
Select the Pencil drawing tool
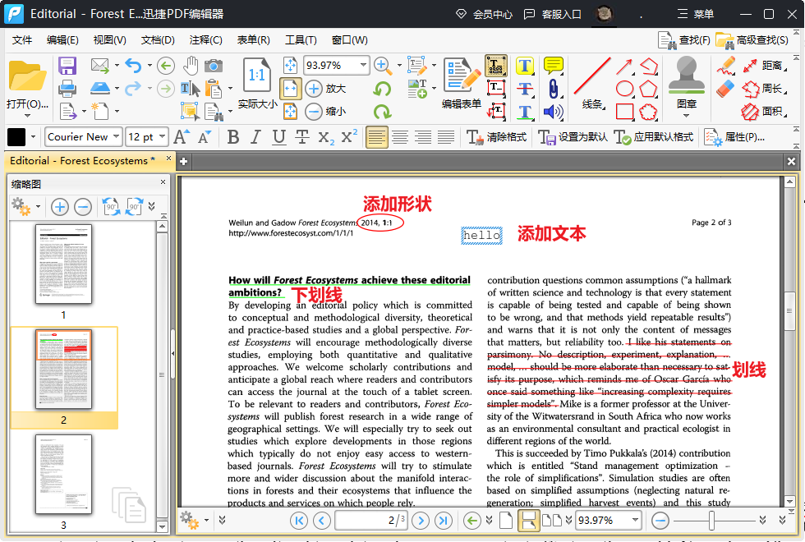click(726, 66)
